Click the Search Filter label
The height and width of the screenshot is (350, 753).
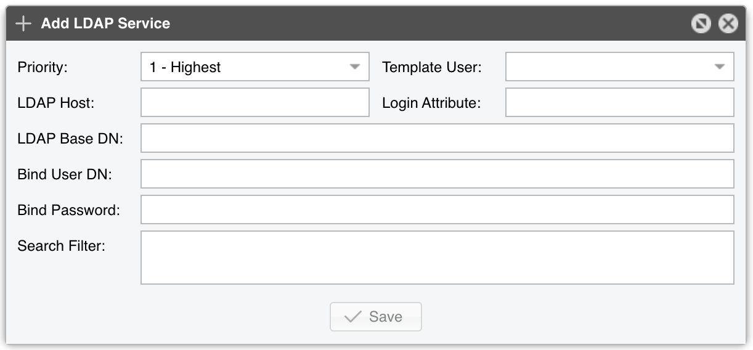(62, 246)
